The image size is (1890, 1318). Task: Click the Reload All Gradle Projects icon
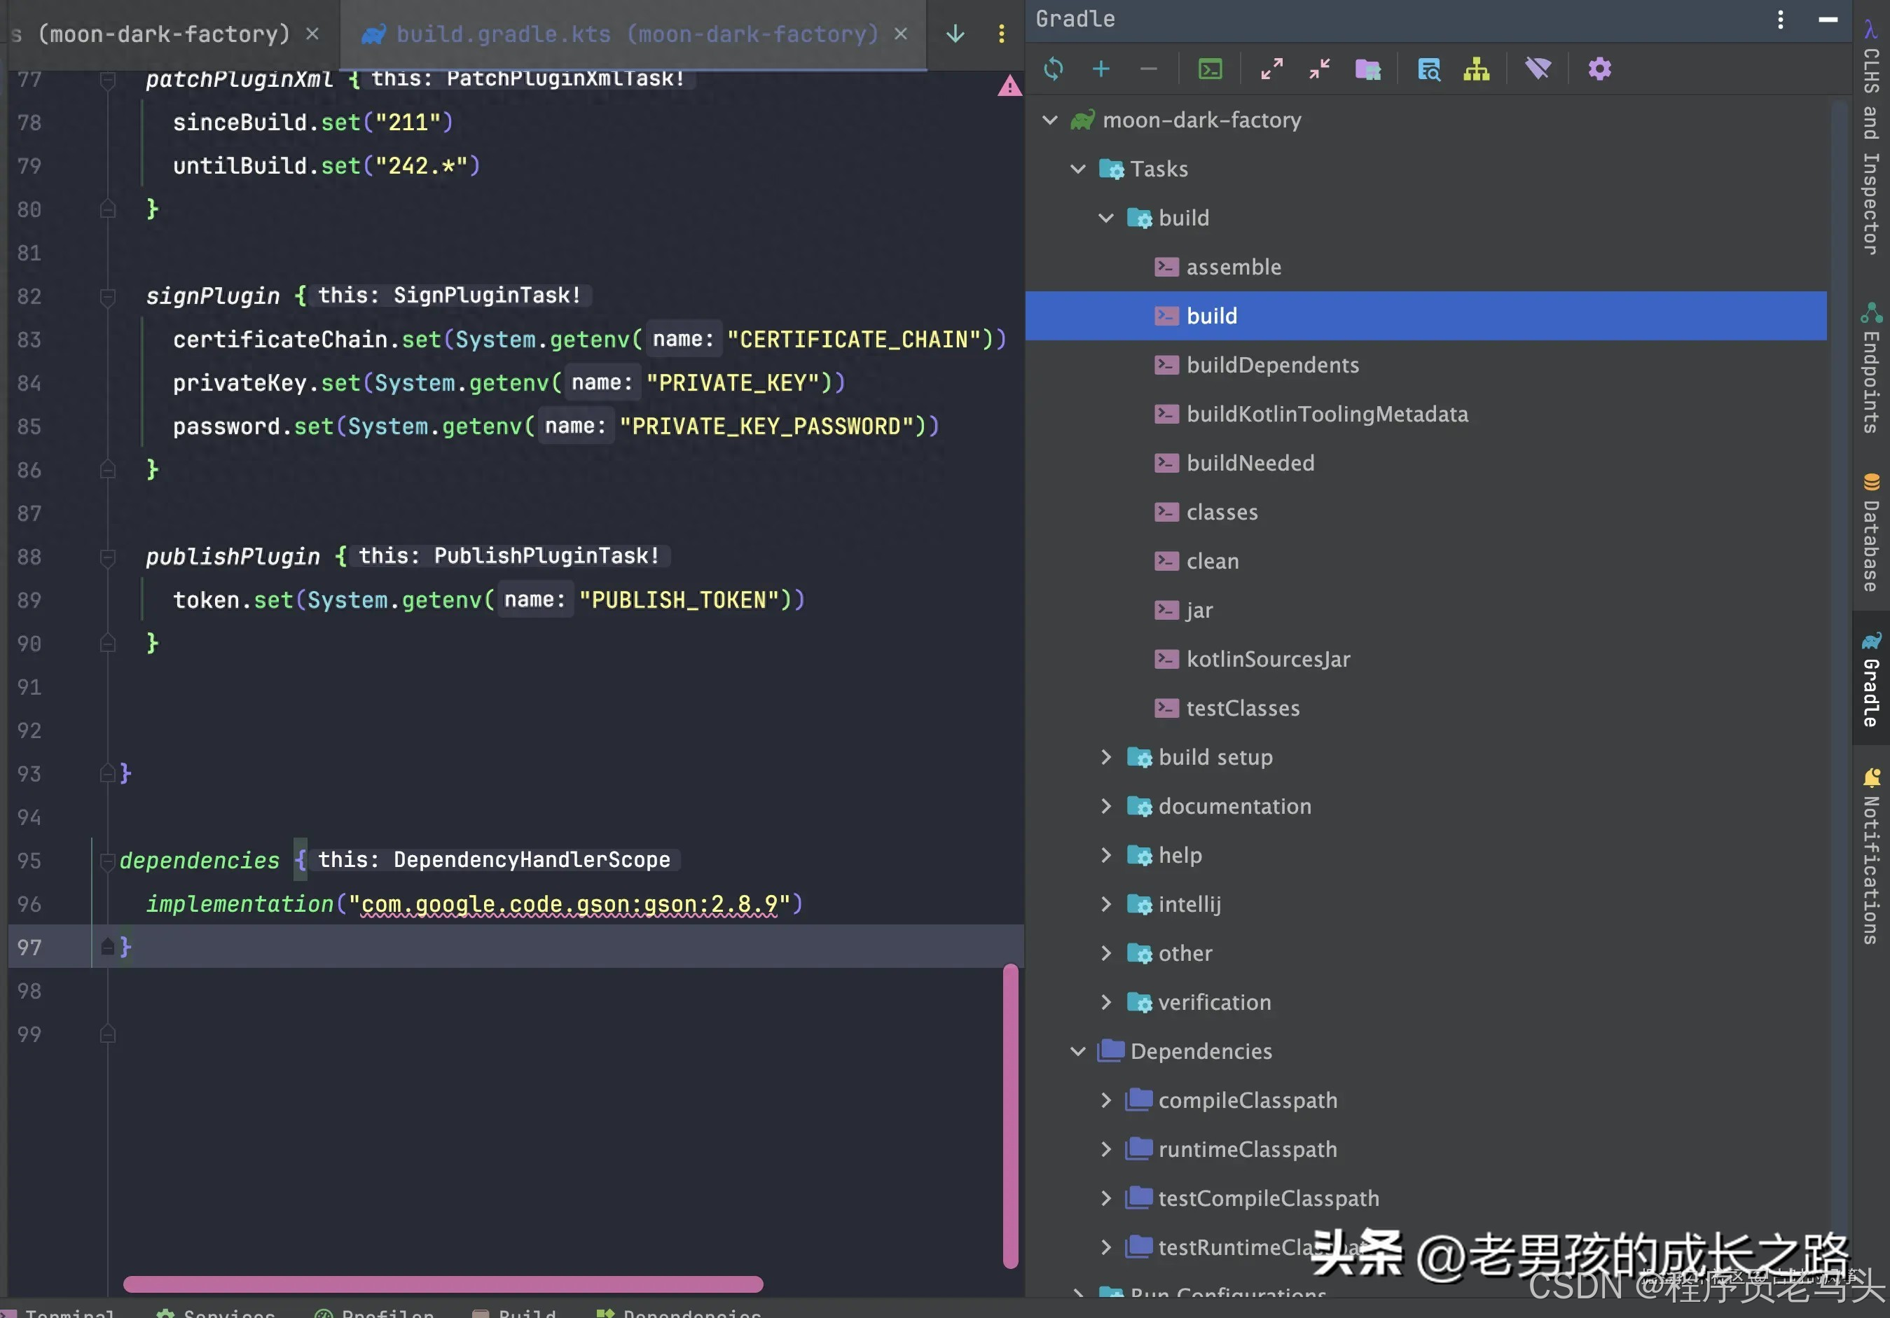[x=1053, y=69]
